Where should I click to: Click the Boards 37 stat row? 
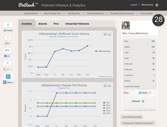pos(139,81)
